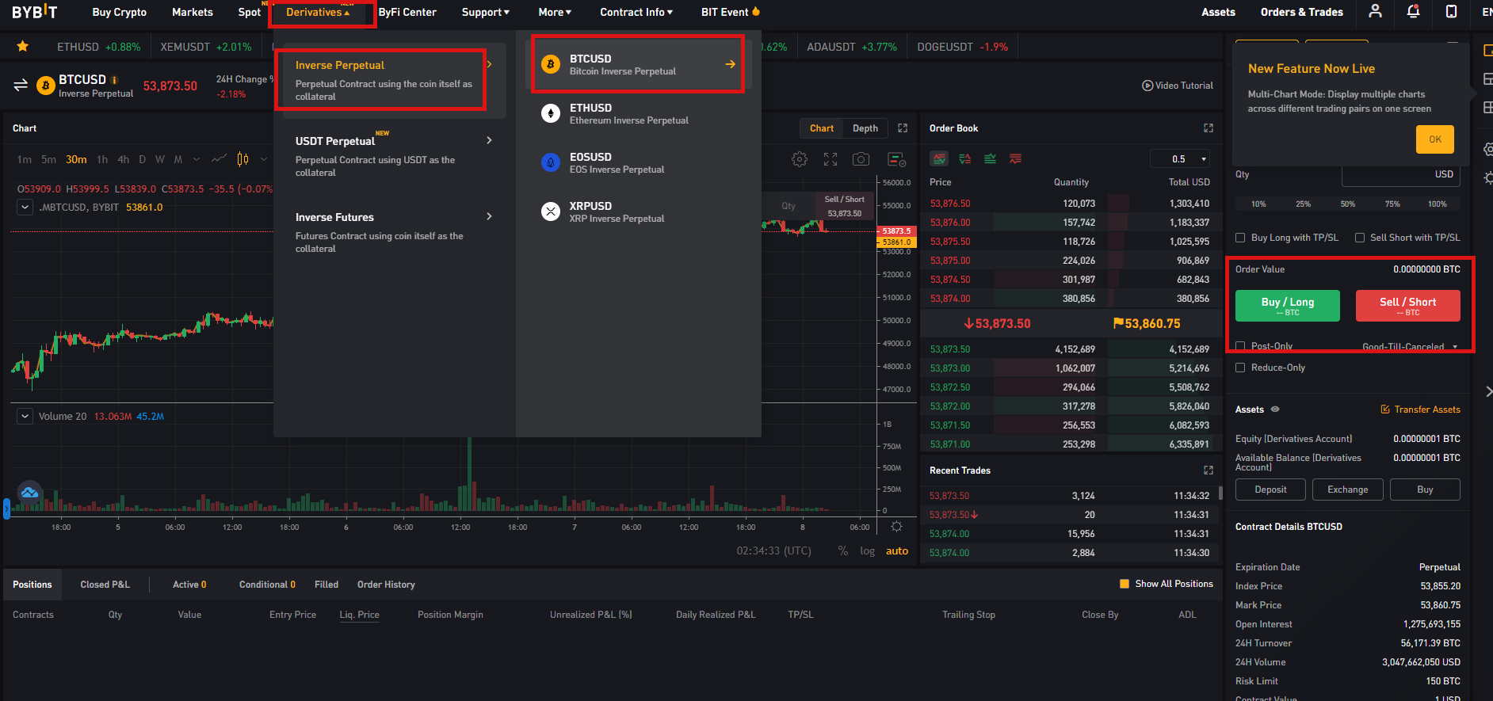Switch to the Closed P&L tab
The height and width of the screenshot is (701, 1493).
pyautogui.click(x=105, y=585)
